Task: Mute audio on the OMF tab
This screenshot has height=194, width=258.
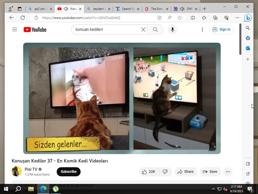Action: [182, 9]
